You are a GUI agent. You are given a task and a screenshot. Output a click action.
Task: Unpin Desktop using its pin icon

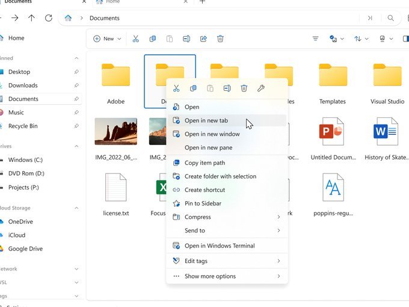tap(76, 72)
